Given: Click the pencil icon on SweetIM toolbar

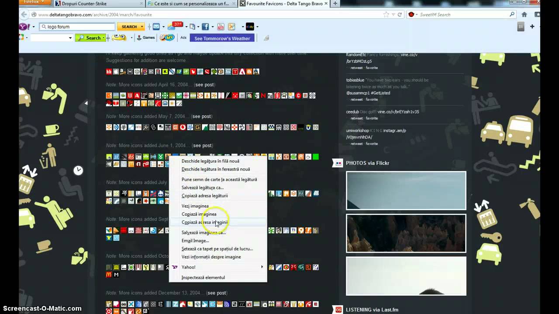Looking at the screenshot, I should tap(266, 38).
